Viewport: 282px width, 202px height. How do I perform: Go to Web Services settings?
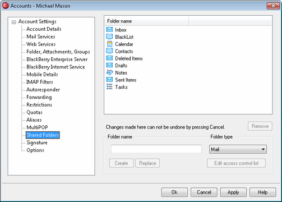(41, 44)
